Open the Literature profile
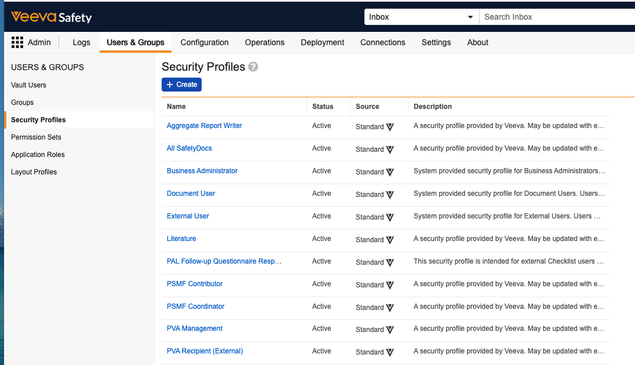The height and width of the screenshot is (365, 635). click(x=181, y=239)
